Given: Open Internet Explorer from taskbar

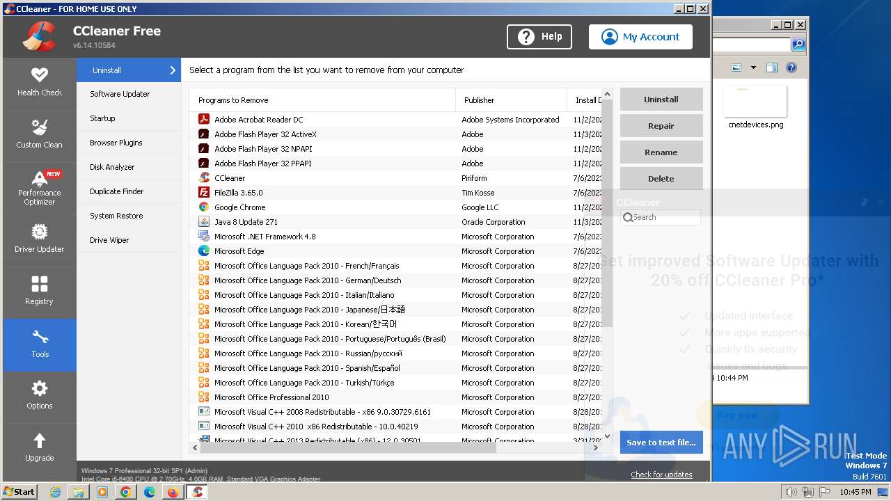Looking at the screenshot, I should click(55, 492).
